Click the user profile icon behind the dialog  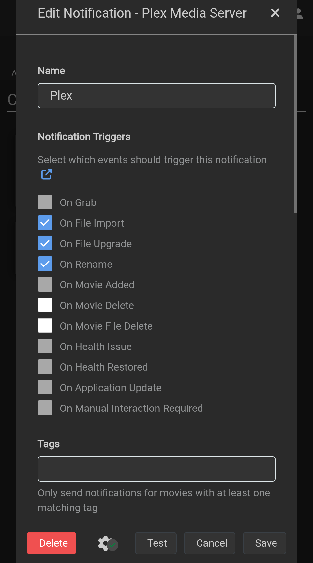pyautogui.click(x=299, y=14)
